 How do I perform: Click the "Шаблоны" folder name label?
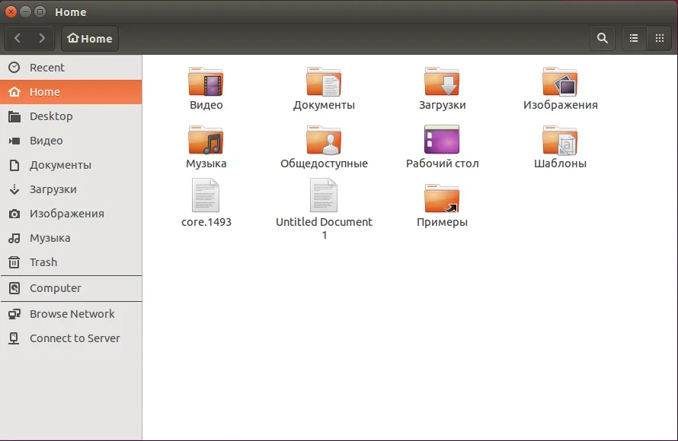560,163
